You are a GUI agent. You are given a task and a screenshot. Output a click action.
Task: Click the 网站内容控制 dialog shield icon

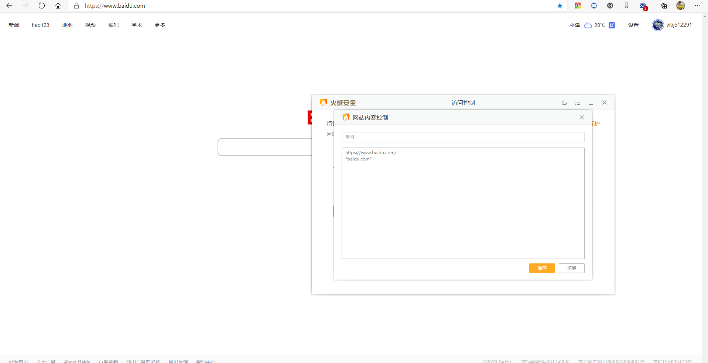coord(346,117)
